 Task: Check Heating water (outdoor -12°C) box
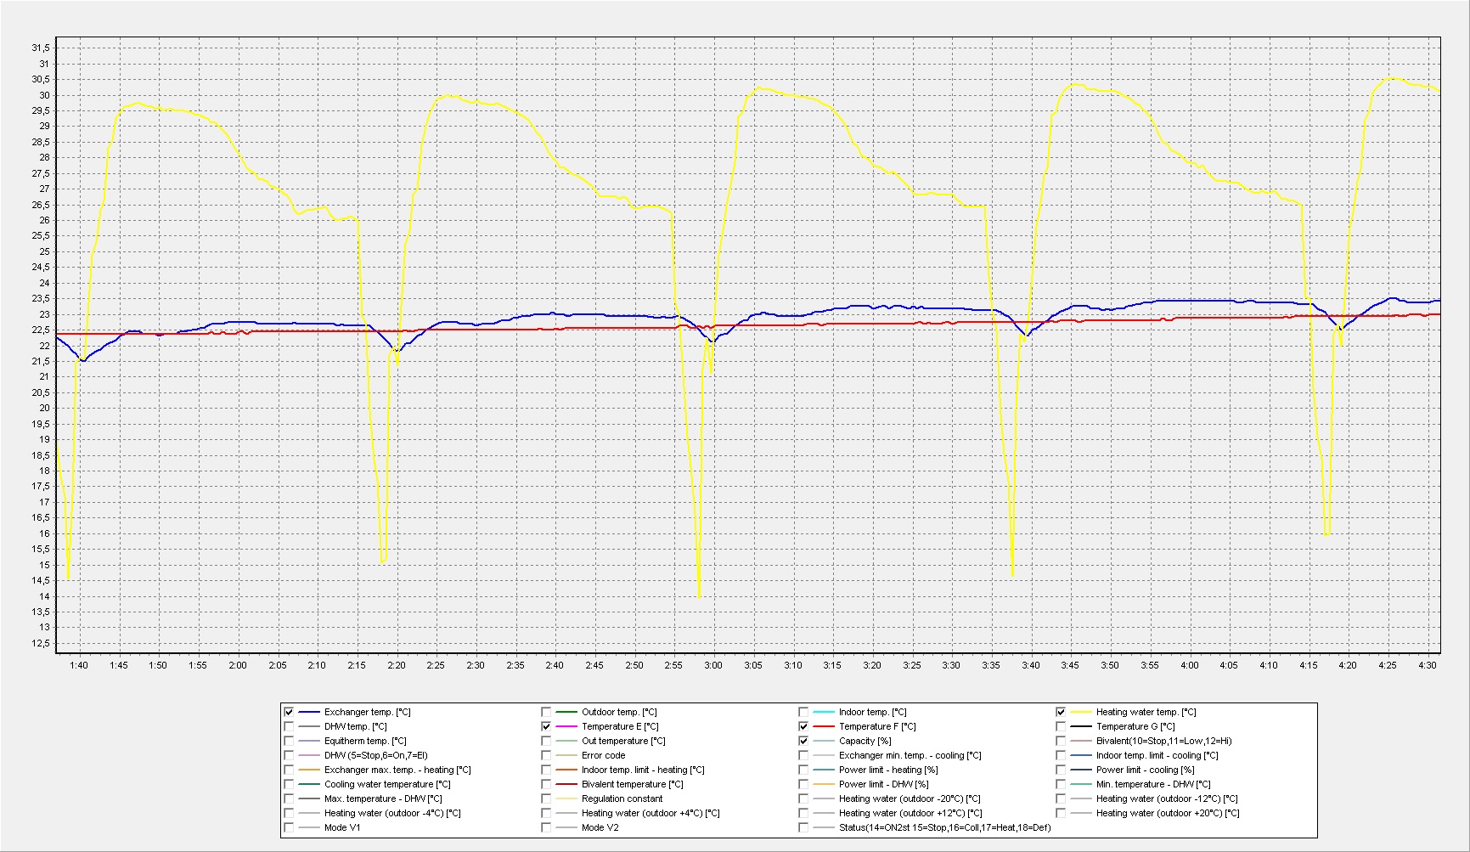[1061, 798]
